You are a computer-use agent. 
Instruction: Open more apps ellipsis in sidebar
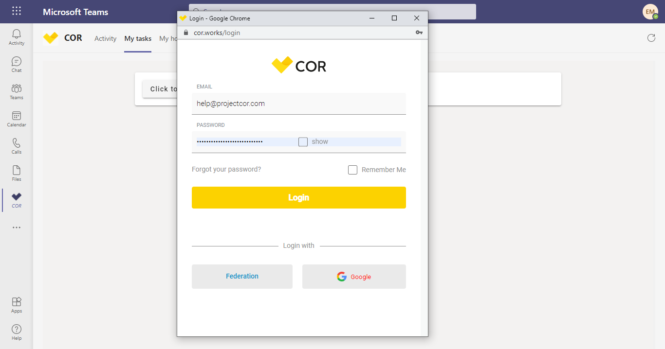17,227
